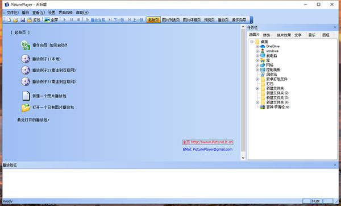This screenshot has width=341, height=206.
Task: Go to next picture with 下一张
Action: point(116,20)
